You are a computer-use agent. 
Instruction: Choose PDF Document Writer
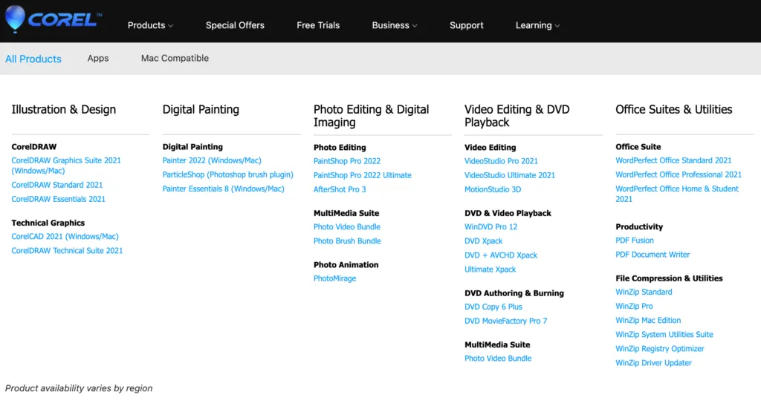pos(652,255)
